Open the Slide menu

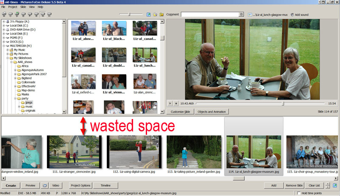[23, 7]
